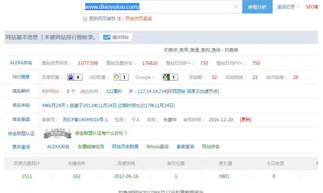This screenshot has height=193, width=323.
Task: Click the 域名年龄 row header
Action: click(21, 105)
